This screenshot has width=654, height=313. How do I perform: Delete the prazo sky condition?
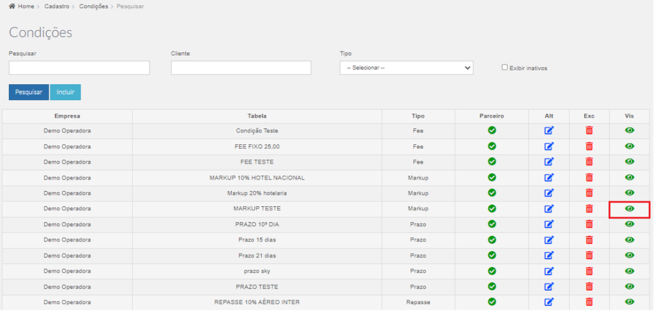589,271
